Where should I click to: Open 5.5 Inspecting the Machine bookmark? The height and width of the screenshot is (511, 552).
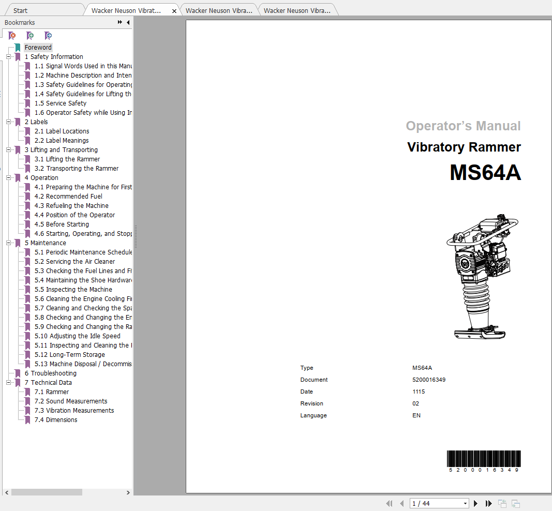coord(73,290)
